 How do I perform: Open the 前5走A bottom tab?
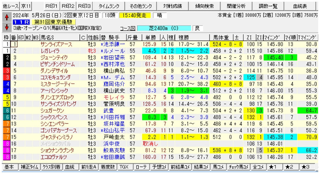click(89, 167)
